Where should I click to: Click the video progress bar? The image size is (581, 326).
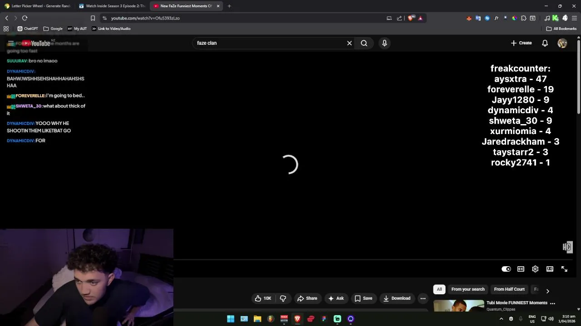374,260
